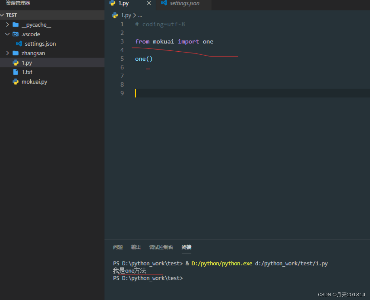Click the 资源管理器 explorer header title

click(x=18, y=3)
